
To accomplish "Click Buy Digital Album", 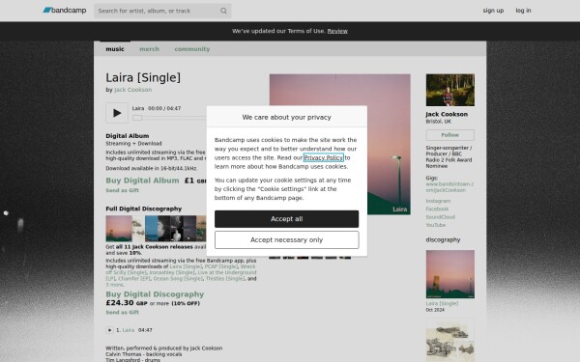I will [x=142, y=181].
